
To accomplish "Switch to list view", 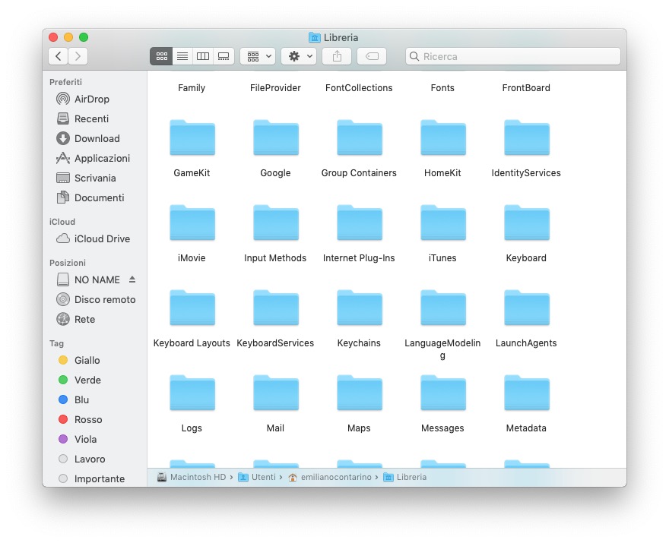I will (182, 55).
